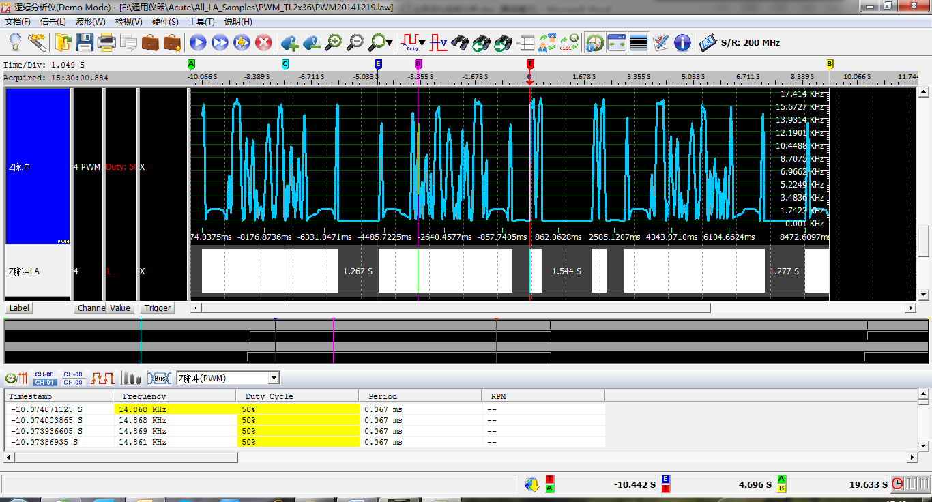The width and height of the screenshot is (932, 502).
Task: Click the Duty Cycle column header
Action: coord(297,396)
